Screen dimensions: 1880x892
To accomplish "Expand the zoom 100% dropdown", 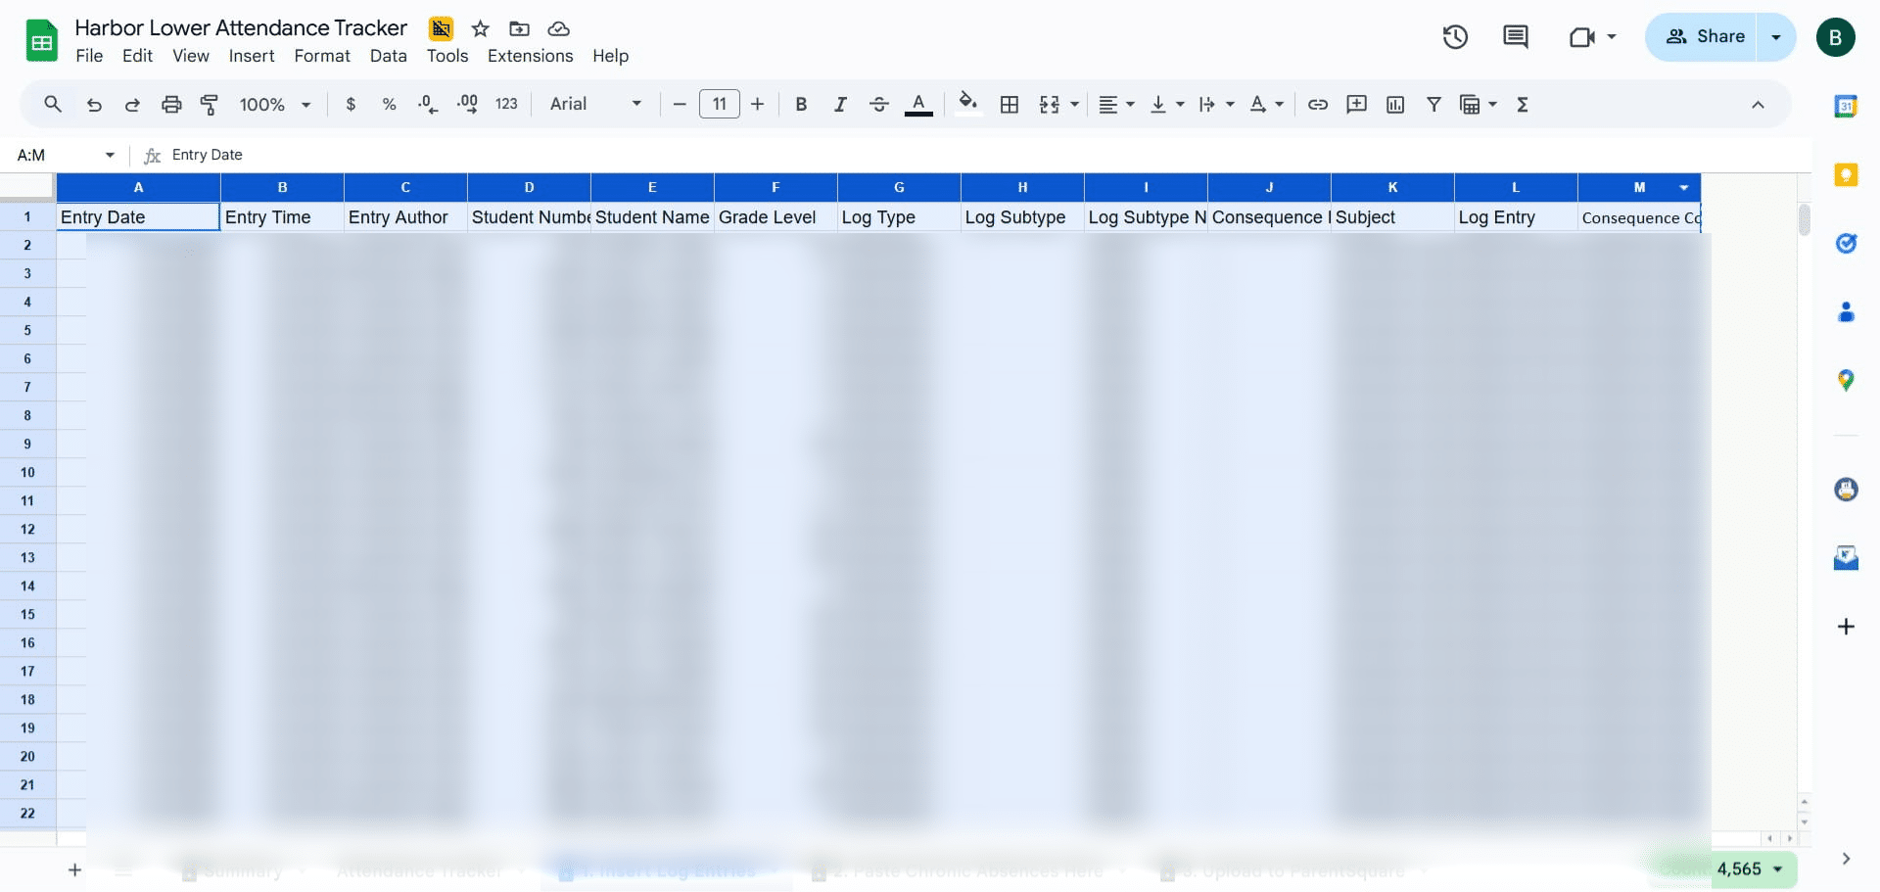I will tap(275, 104).
